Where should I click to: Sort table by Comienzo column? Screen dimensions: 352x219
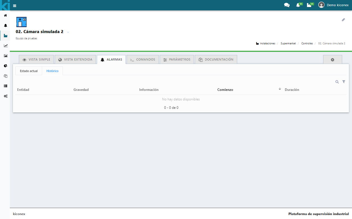pyautogui.click(x=225, y=90)
